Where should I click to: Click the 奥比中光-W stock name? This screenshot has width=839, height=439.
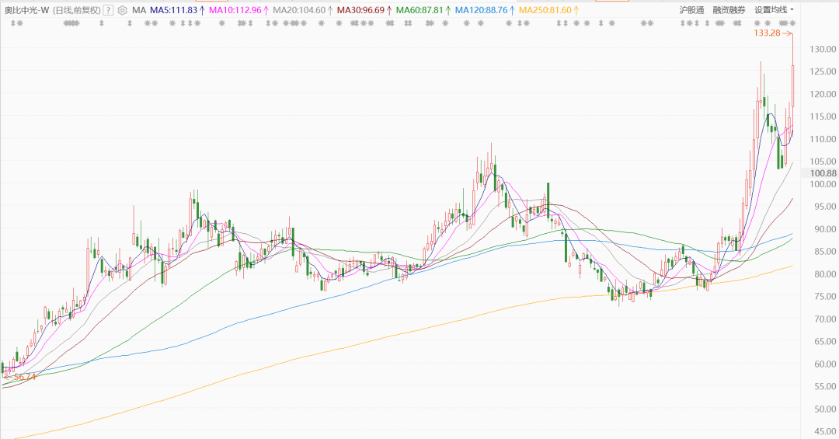[26, 10]
